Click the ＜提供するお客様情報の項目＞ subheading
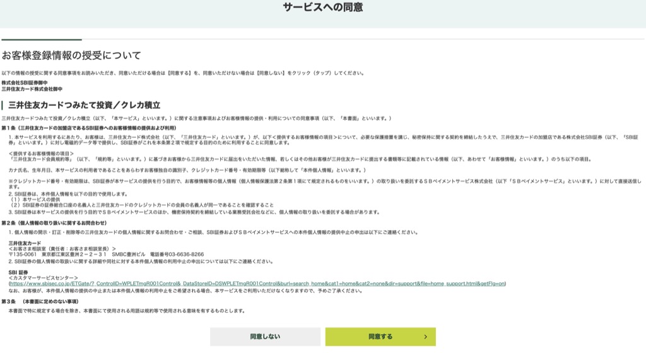 pyautogui.click(x=41, y=153)
